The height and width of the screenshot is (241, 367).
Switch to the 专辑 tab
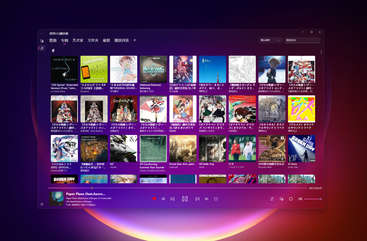point(65,40)
